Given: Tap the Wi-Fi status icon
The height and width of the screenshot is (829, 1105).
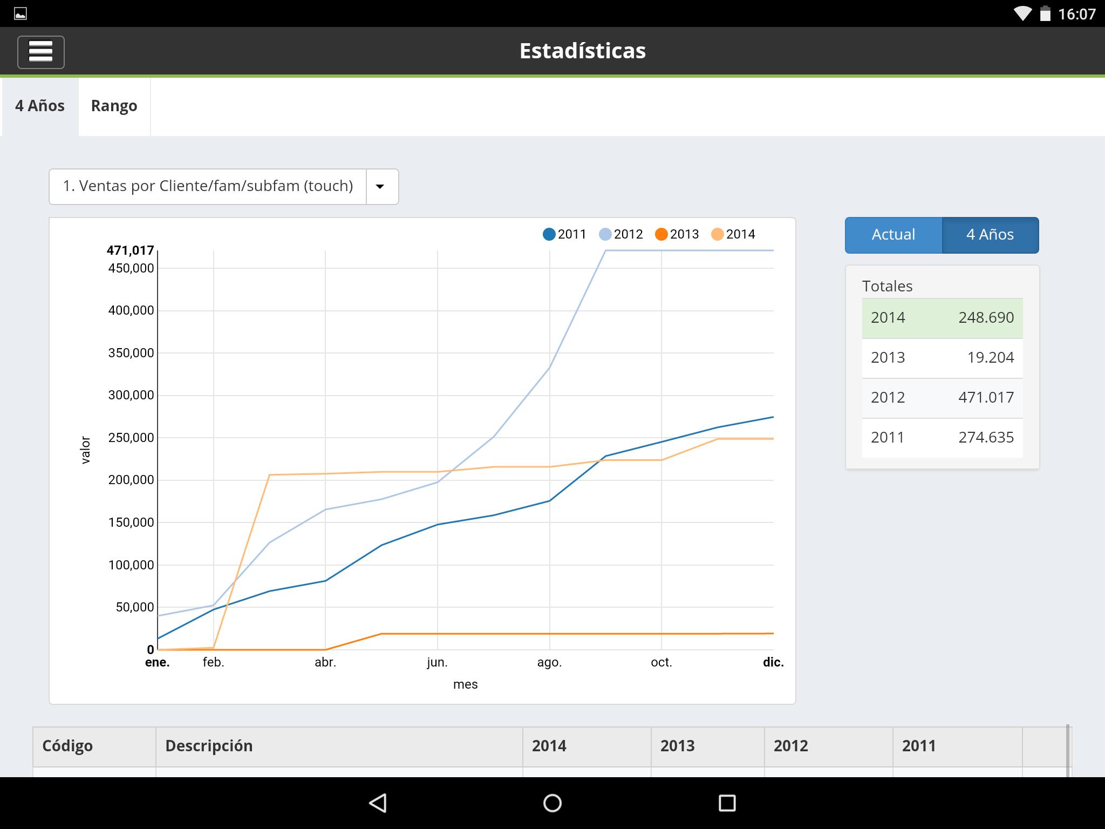Looking at the screenshot, I should click(1022, 13).
